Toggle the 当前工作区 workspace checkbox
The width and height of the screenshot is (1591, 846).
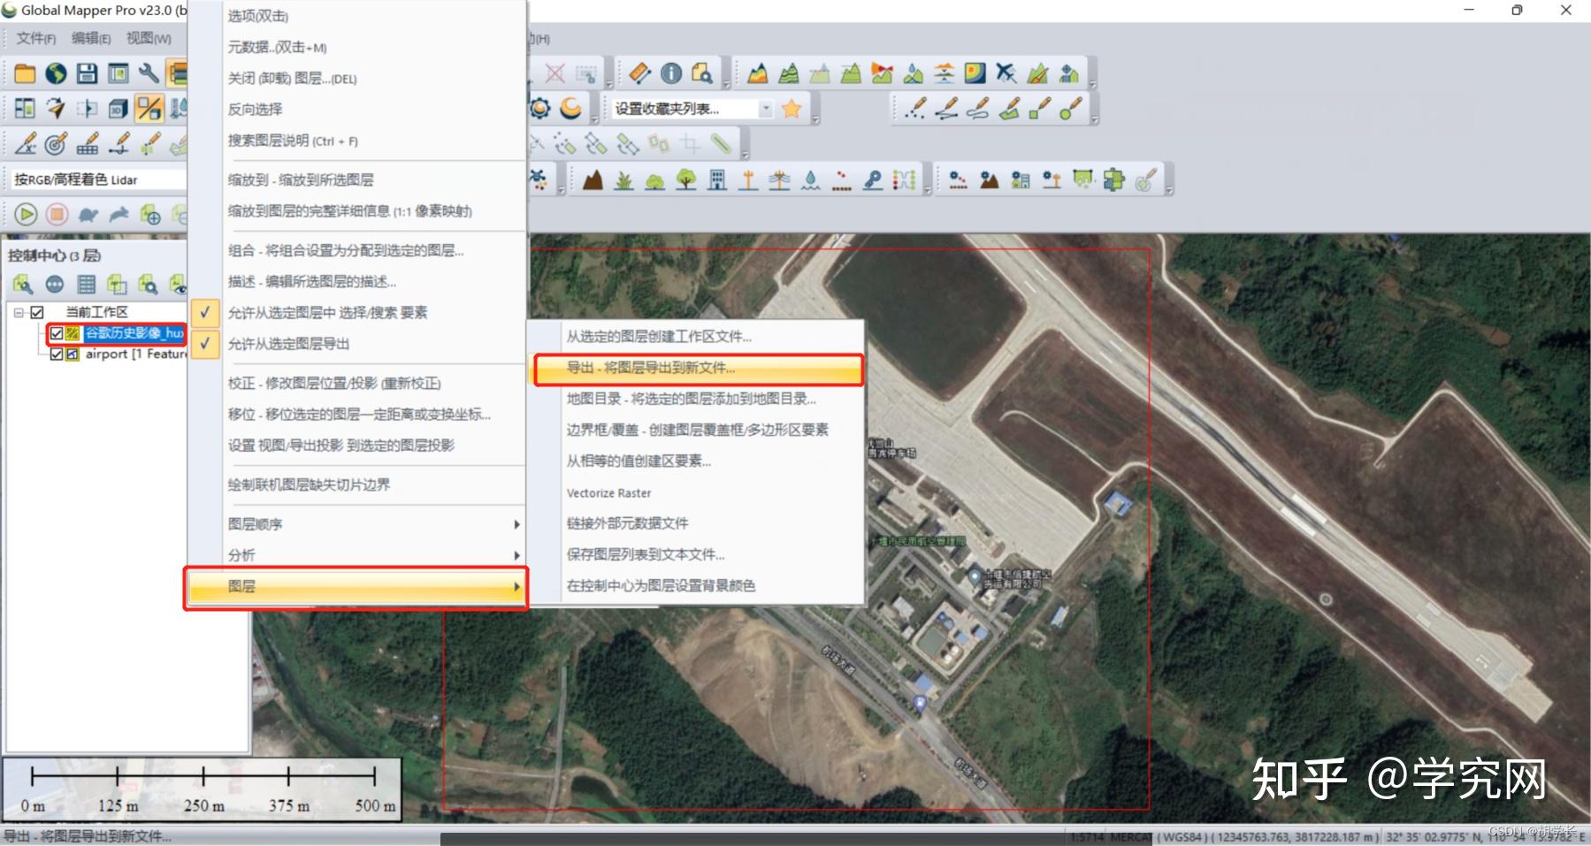pyautogui.click(x=37, y=312)
